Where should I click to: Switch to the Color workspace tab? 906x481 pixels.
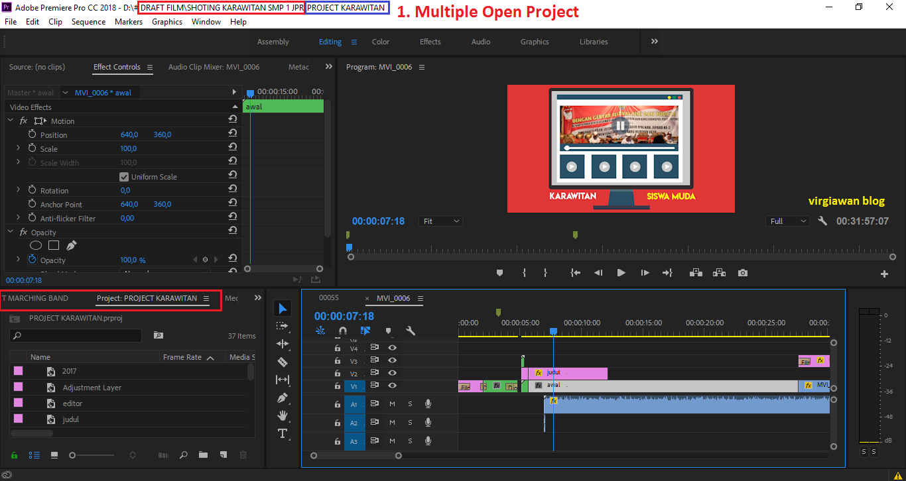381,42
